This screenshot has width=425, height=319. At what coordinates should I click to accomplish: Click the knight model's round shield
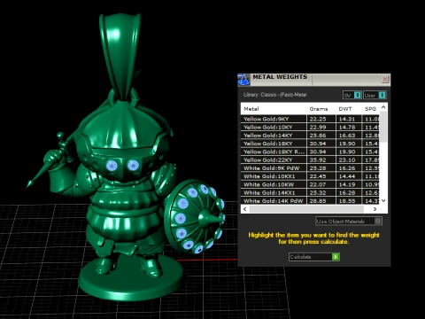[x=195, y=217]
